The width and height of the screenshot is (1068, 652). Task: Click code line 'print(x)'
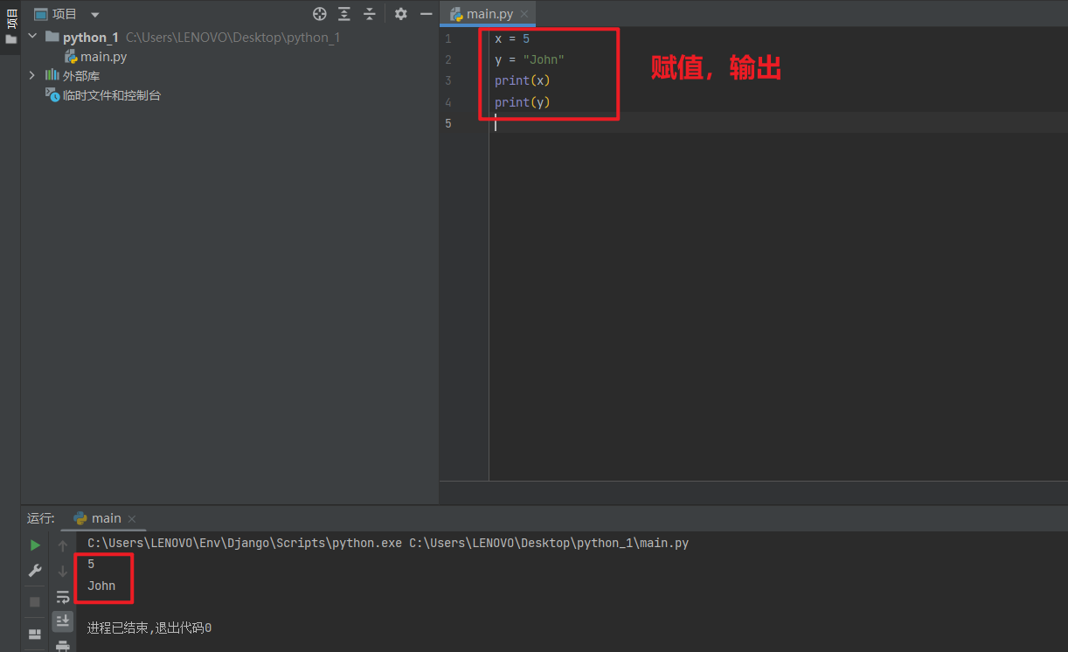pyautogui.click(x=523, y=80)
